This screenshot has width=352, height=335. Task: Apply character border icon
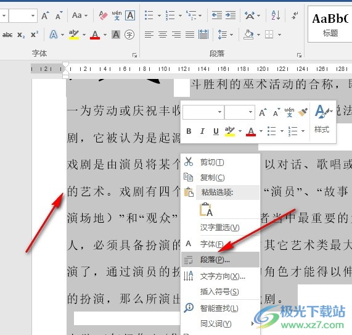point(130,15)
